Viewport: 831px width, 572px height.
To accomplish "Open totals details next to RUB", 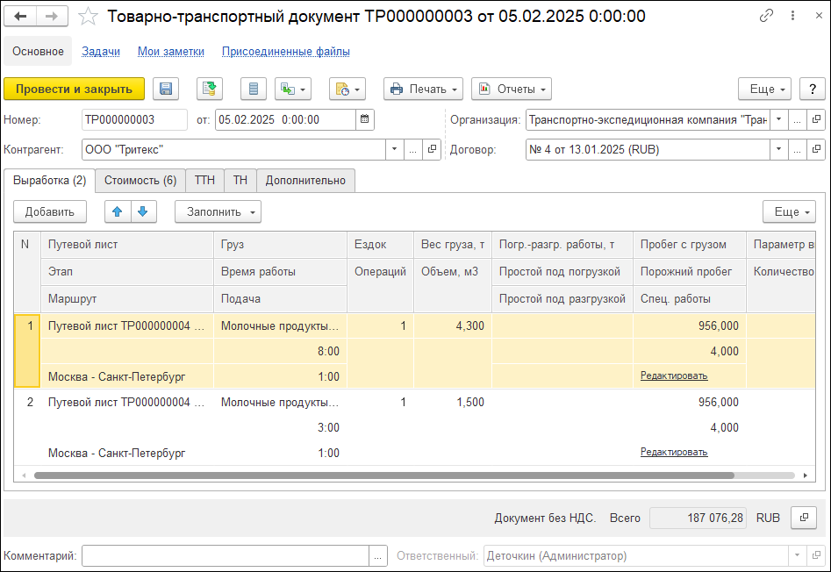I will click(804, 518).
